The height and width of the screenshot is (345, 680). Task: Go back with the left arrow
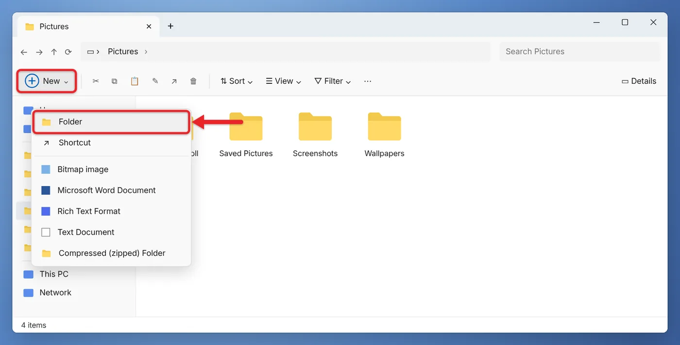point(24,52)
